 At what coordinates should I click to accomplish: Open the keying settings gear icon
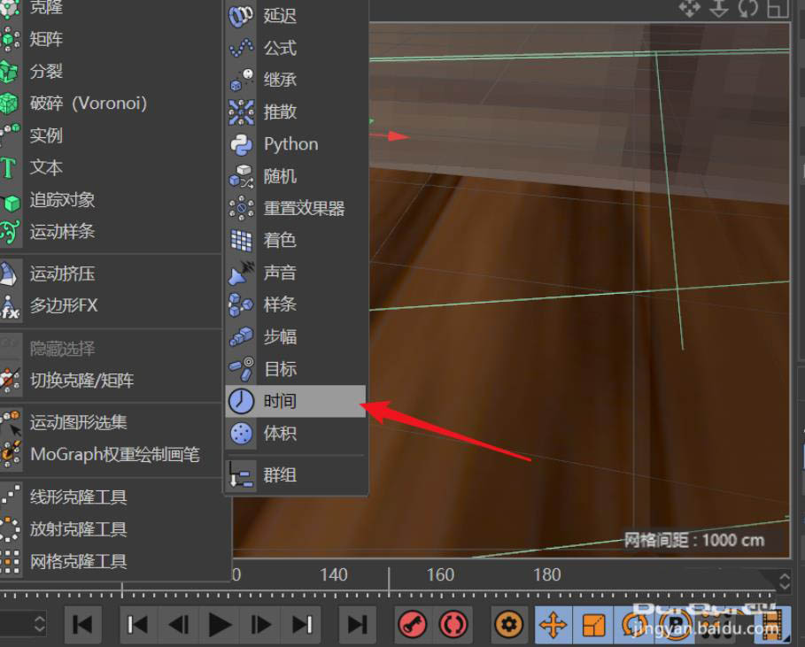(x=507, y=625)
